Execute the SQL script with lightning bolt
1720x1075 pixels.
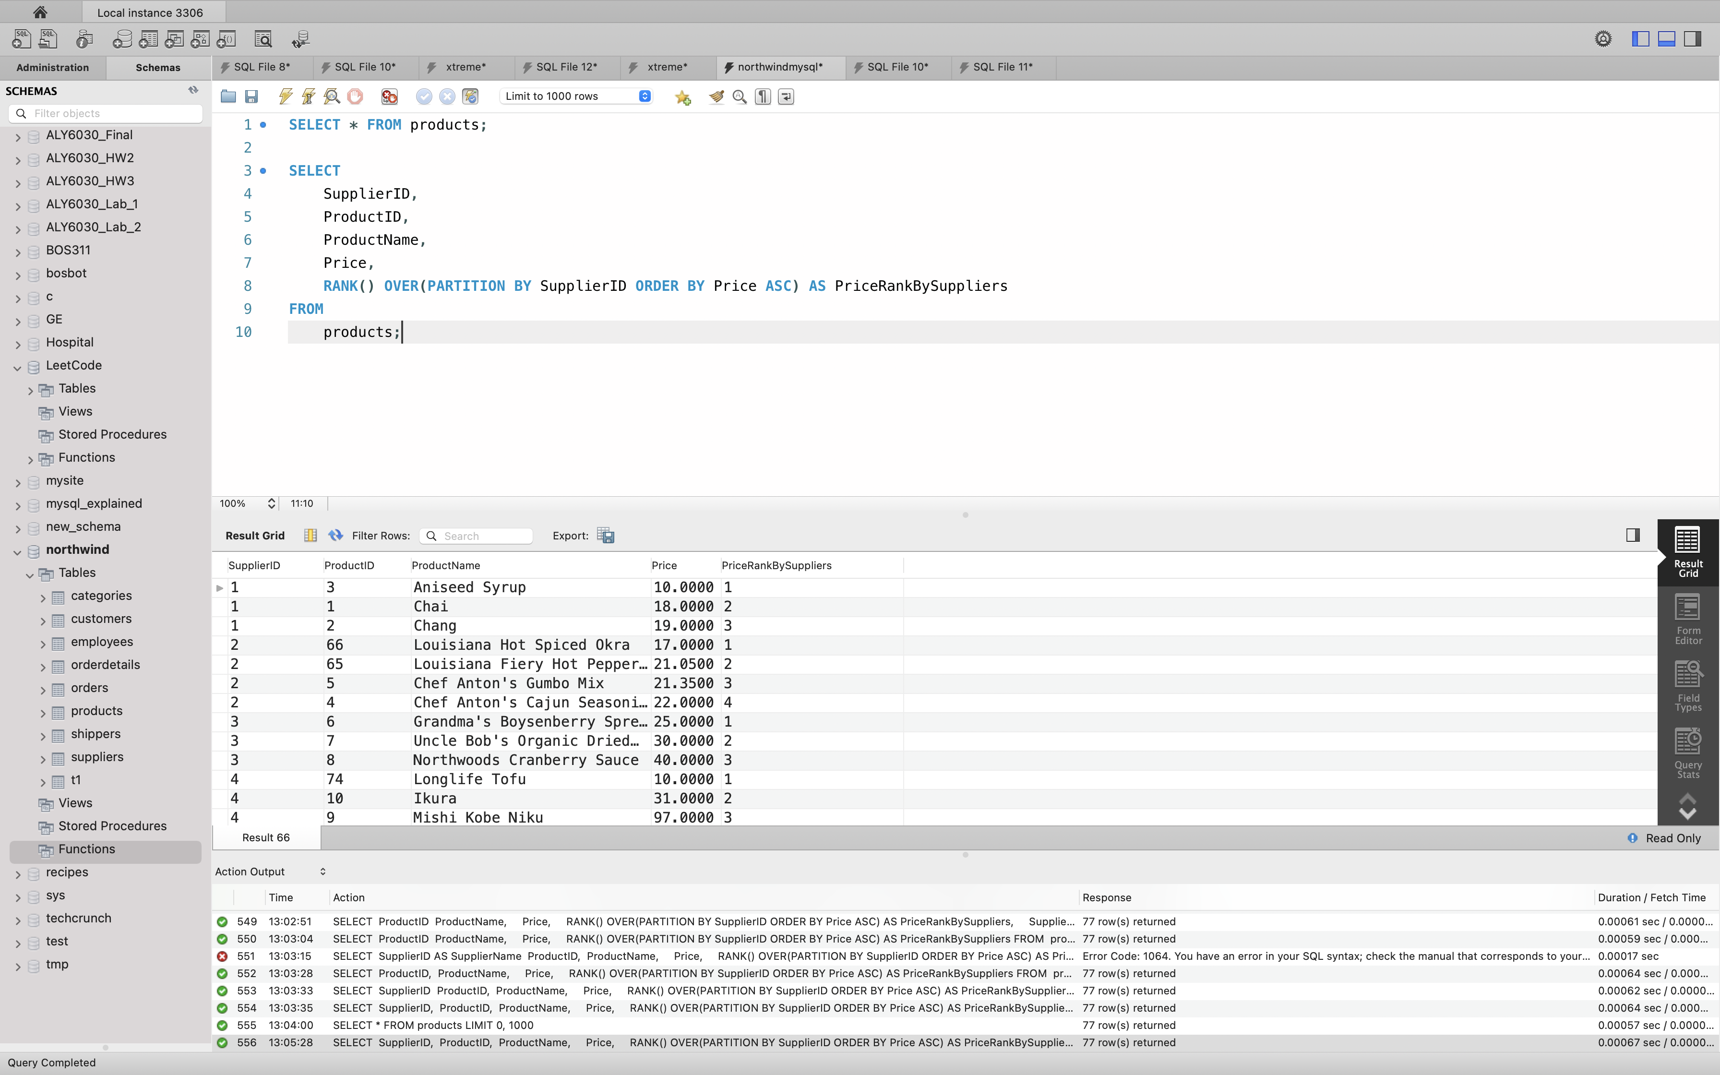point(286,96)
